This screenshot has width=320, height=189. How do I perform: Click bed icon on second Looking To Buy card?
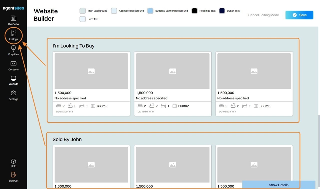coord(140,106)
